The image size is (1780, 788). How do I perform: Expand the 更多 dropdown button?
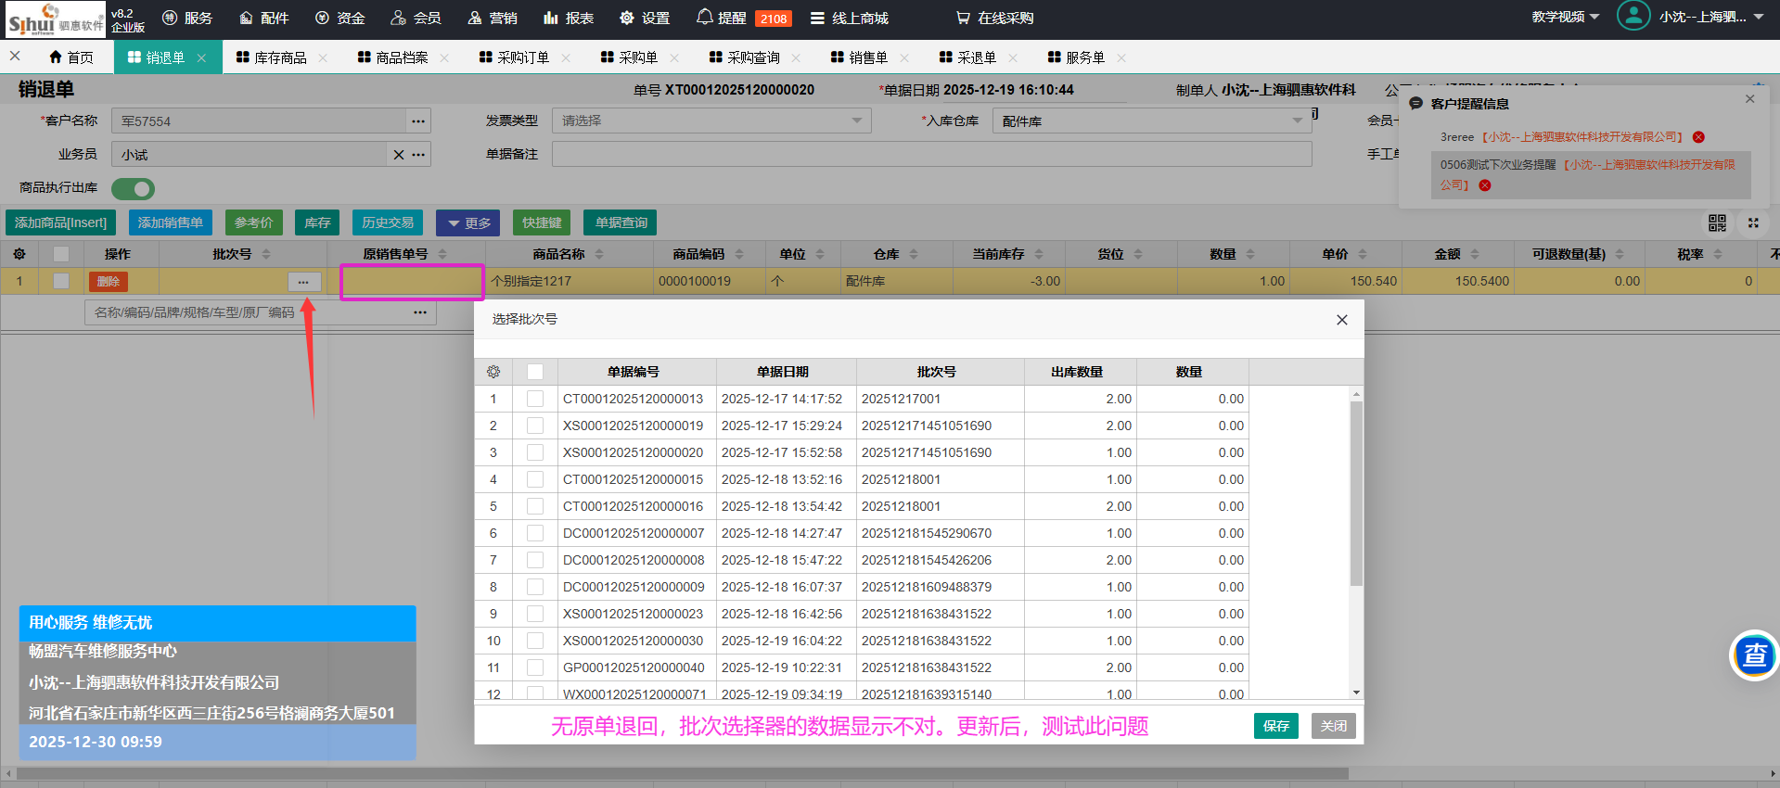468,222
